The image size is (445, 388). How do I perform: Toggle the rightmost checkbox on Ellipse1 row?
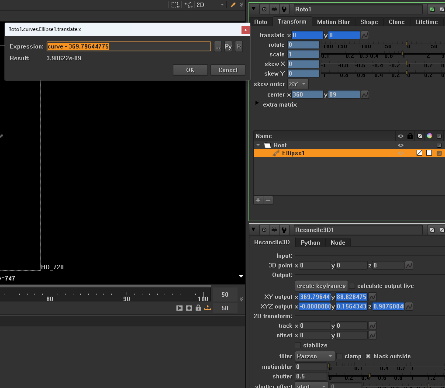click(x=439, y=153)
